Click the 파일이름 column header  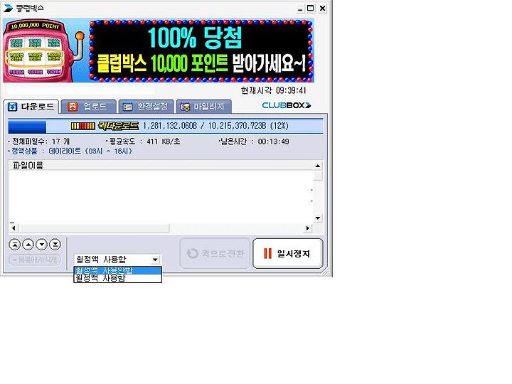[160, 165]
